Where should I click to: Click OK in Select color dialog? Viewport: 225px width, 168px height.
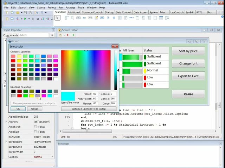tap(18, 109)
